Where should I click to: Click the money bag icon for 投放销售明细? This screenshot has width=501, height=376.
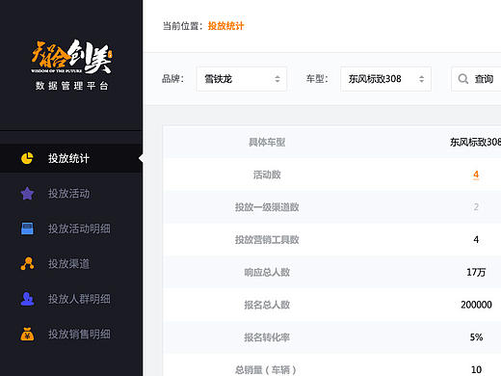(x=27, y=334)
